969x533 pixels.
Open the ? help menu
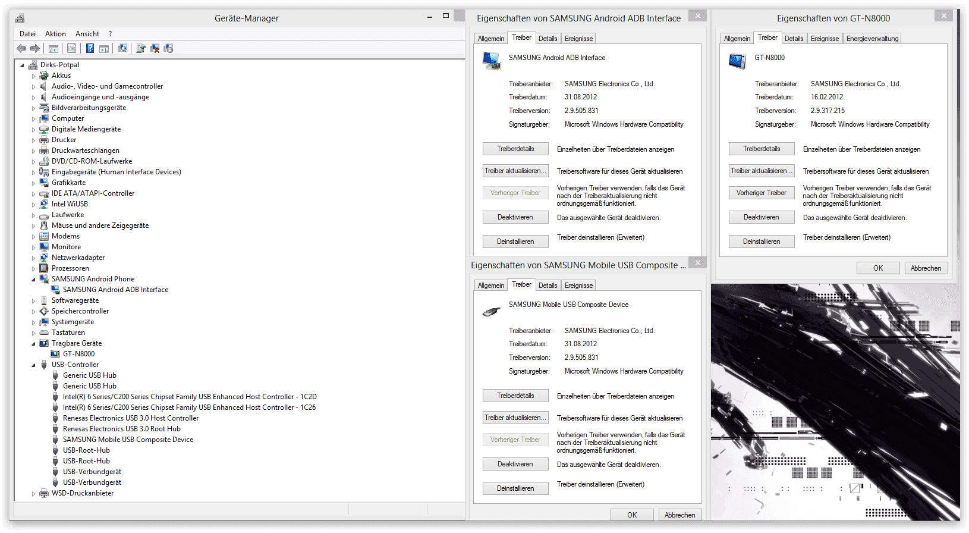110,34
